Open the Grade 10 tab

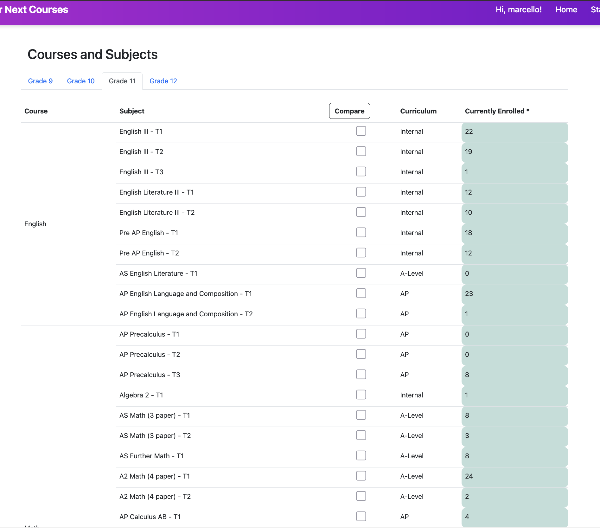pos(81,81)
